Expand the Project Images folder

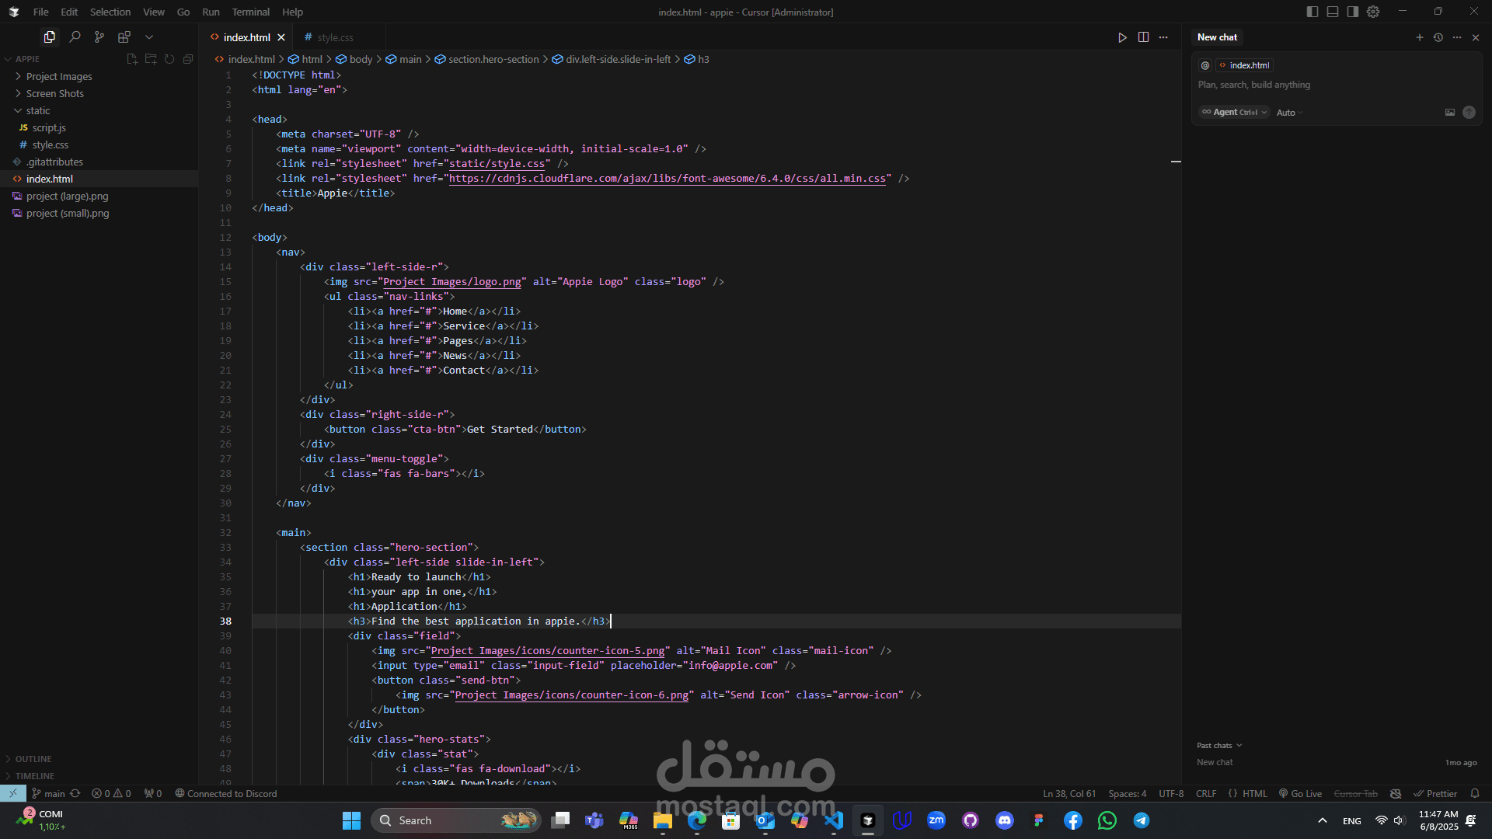click(59, 76)
